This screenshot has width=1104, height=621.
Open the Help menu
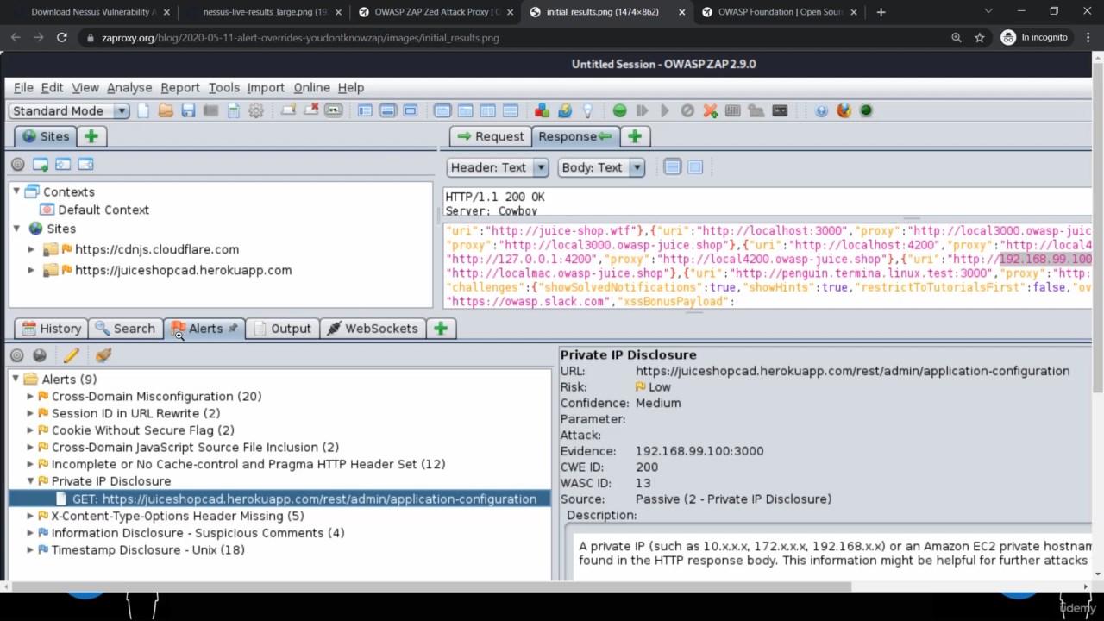[x=351, y=87]
